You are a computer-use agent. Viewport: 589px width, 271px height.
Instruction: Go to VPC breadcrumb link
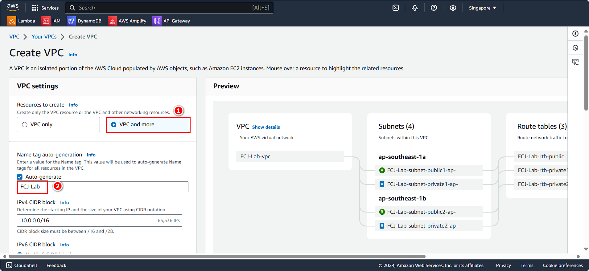pos(14,37)
